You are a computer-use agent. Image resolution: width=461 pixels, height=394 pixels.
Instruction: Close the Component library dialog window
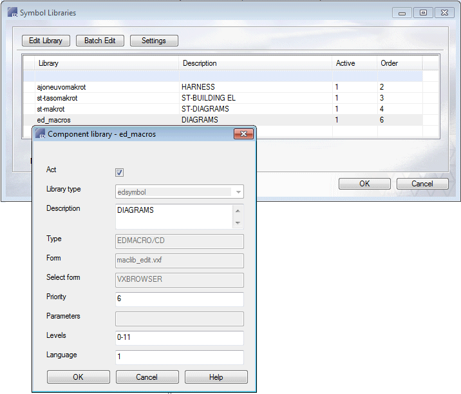tap(243, 134)
